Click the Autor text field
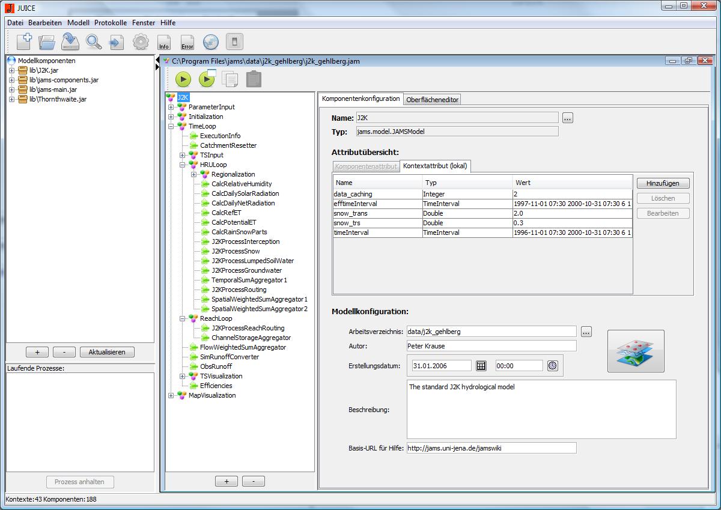721x510 pixels. point(491,346)
